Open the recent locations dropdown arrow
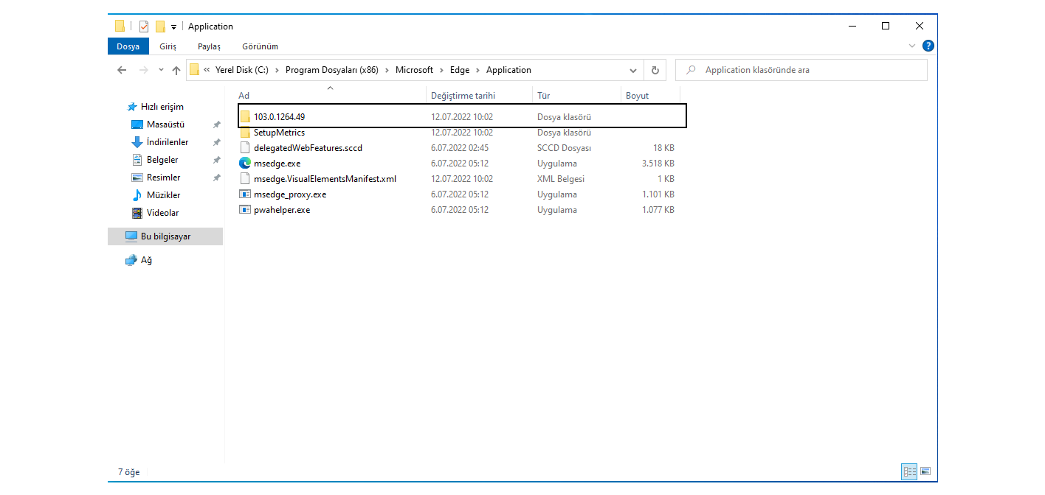Image resolution: width=1045 pixels, height=495 pixels. tap(161, 71)
